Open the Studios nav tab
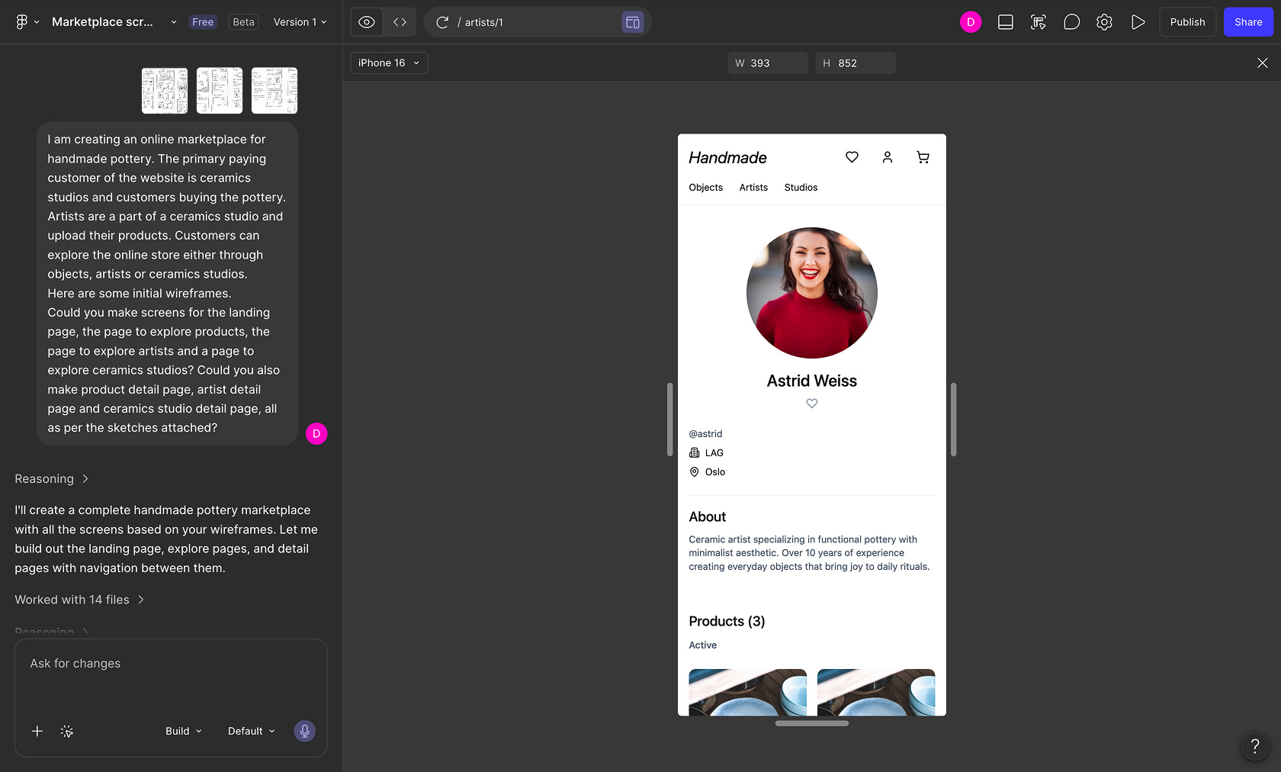1281x772 pixels. [x=801, y=188]
